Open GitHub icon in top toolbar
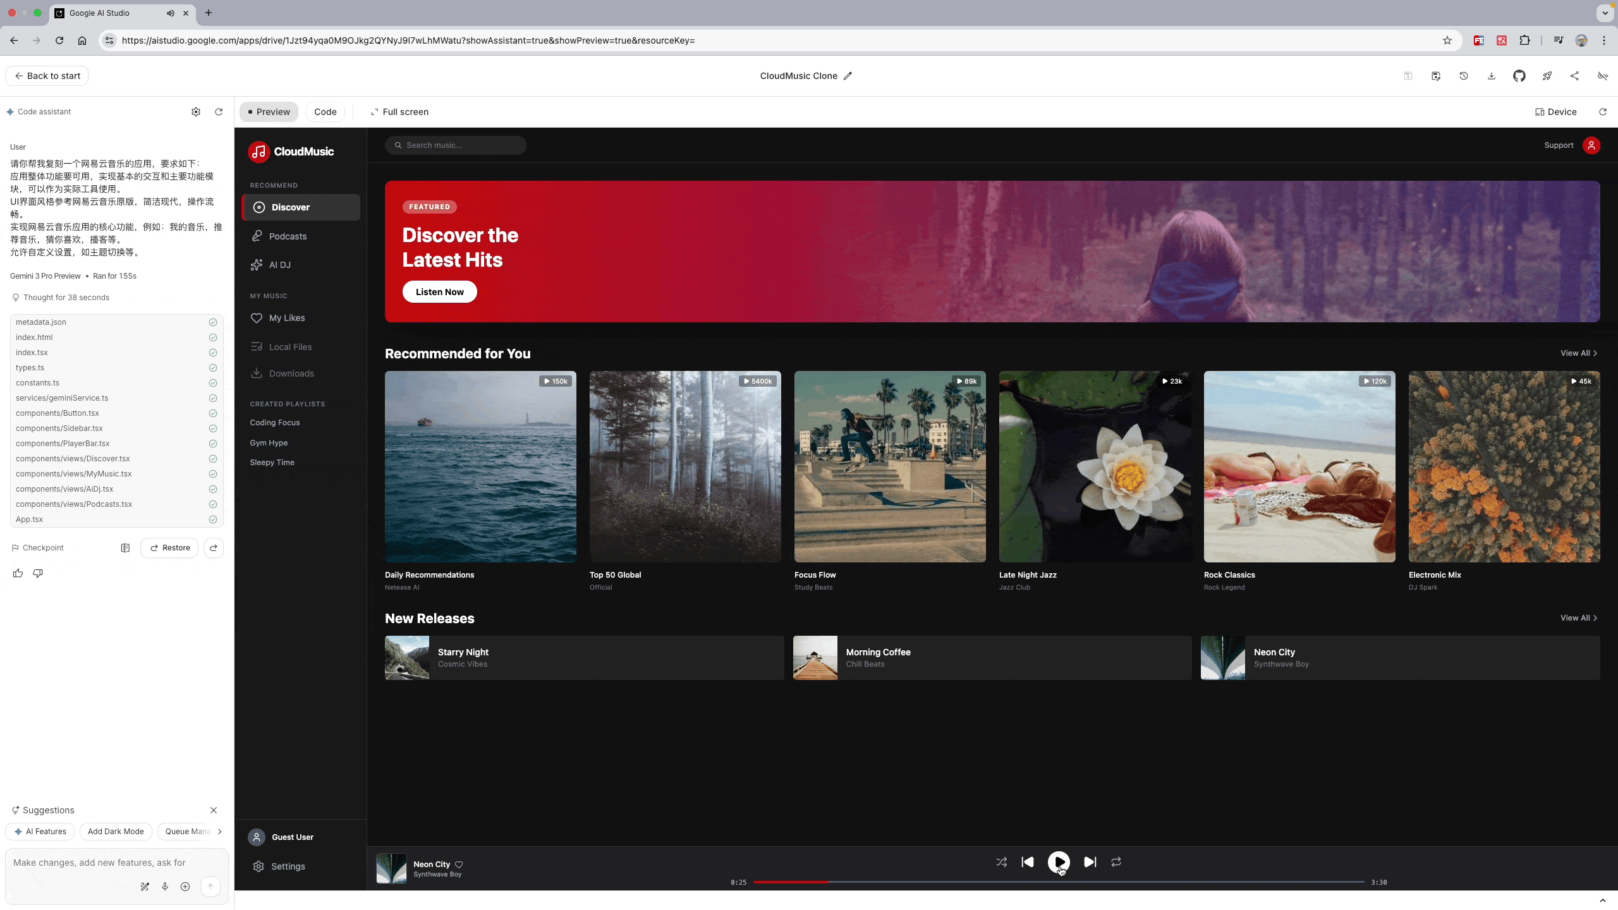This screenshot has width=1618, height=910. 1519,76
